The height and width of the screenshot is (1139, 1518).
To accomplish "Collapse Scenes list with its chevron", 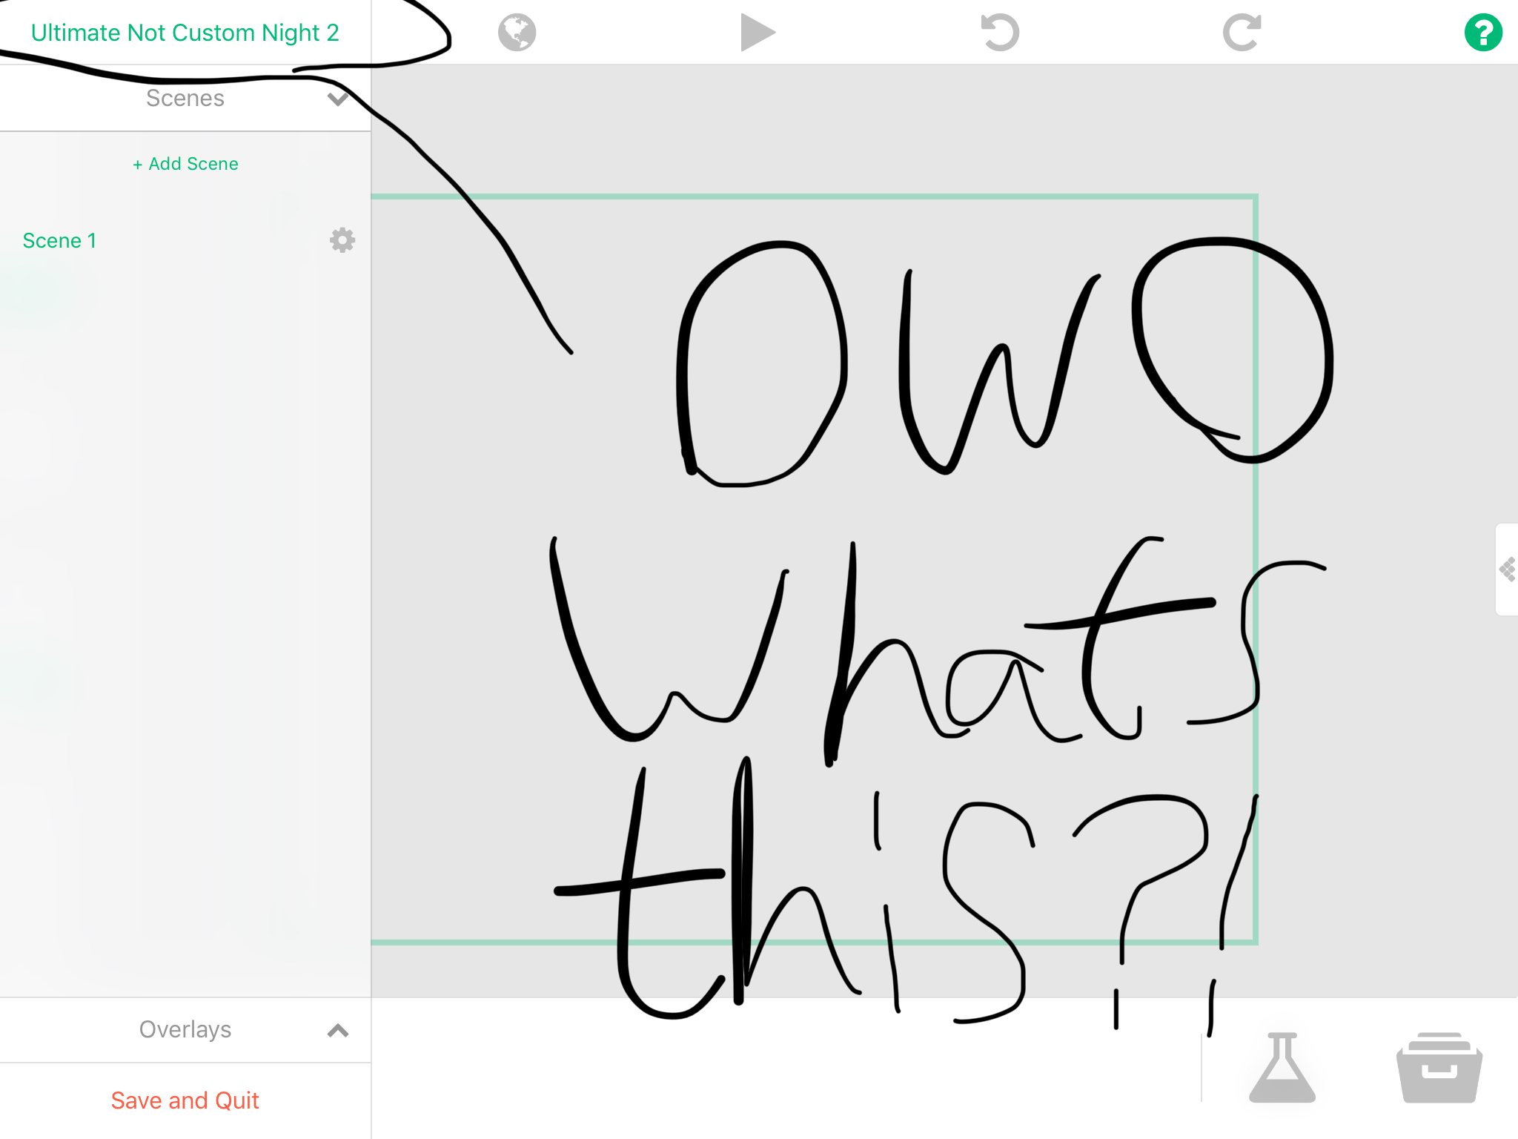I will tap(338, 99).
